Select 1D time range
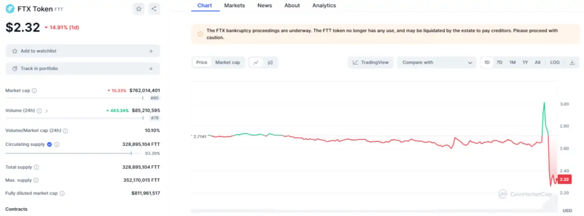584x216 pixels. pyautogui.click(x=487, y=62)
